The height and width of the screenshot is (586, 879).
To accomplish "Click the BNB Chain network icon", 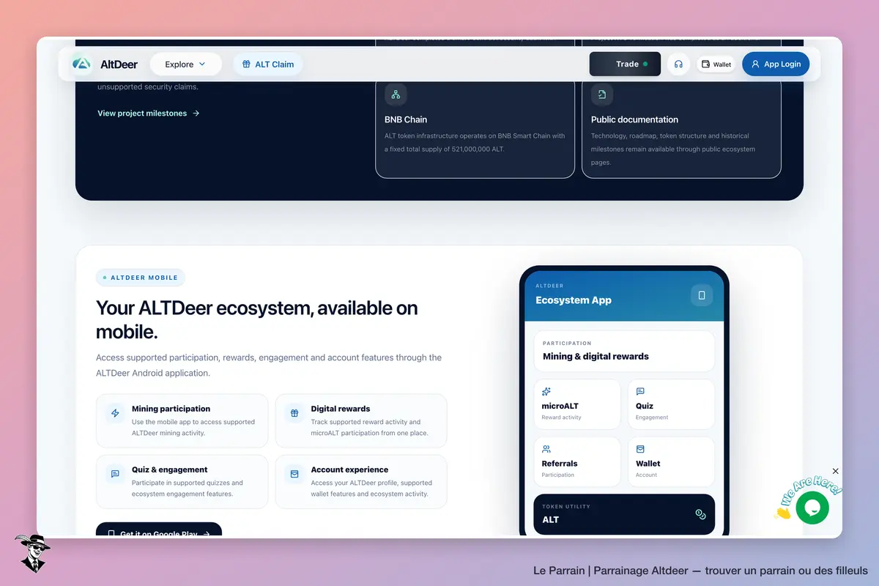I will tap(396, 94).
